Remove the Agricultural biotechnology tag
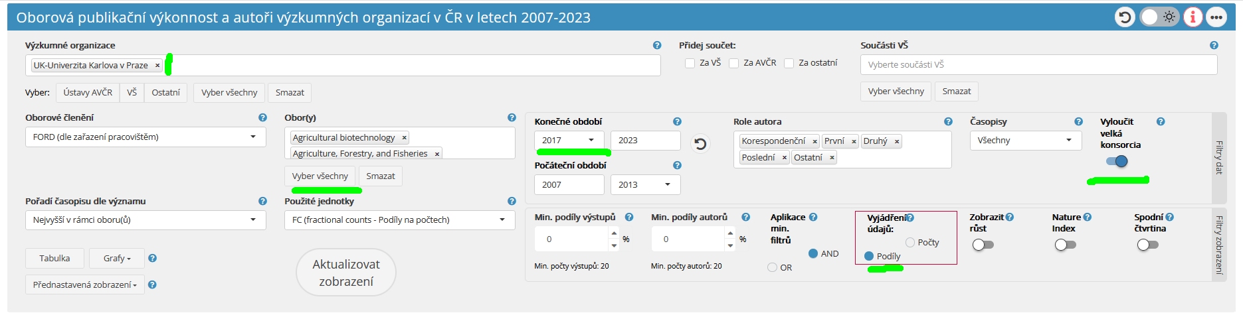The width and height of the screenshot is (1243, 317). click(404, 138)
